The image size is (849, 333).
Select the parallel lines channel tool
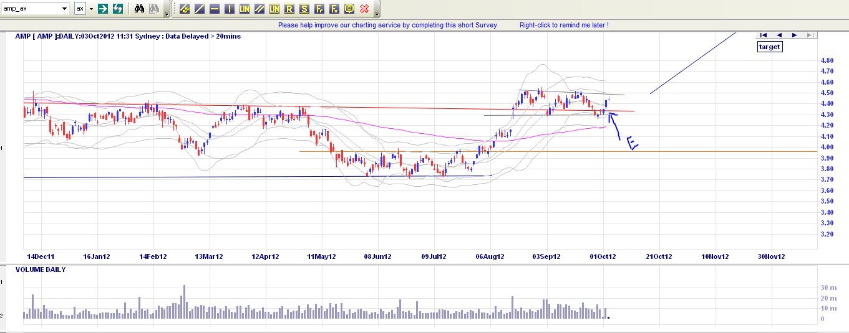click(260, 9)
